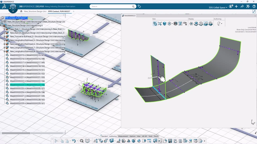Click the magnifier search icon in bottom toolbar
Screen dimensions: 257x144
[82, 141]
